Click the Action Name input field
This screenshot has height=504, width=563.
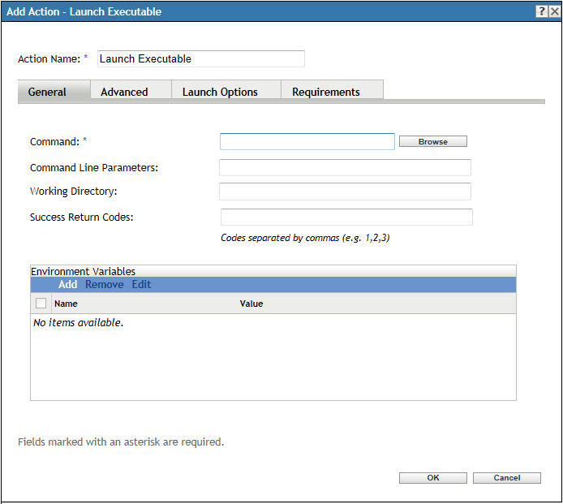pyautogui.click(x=201, y=58)
